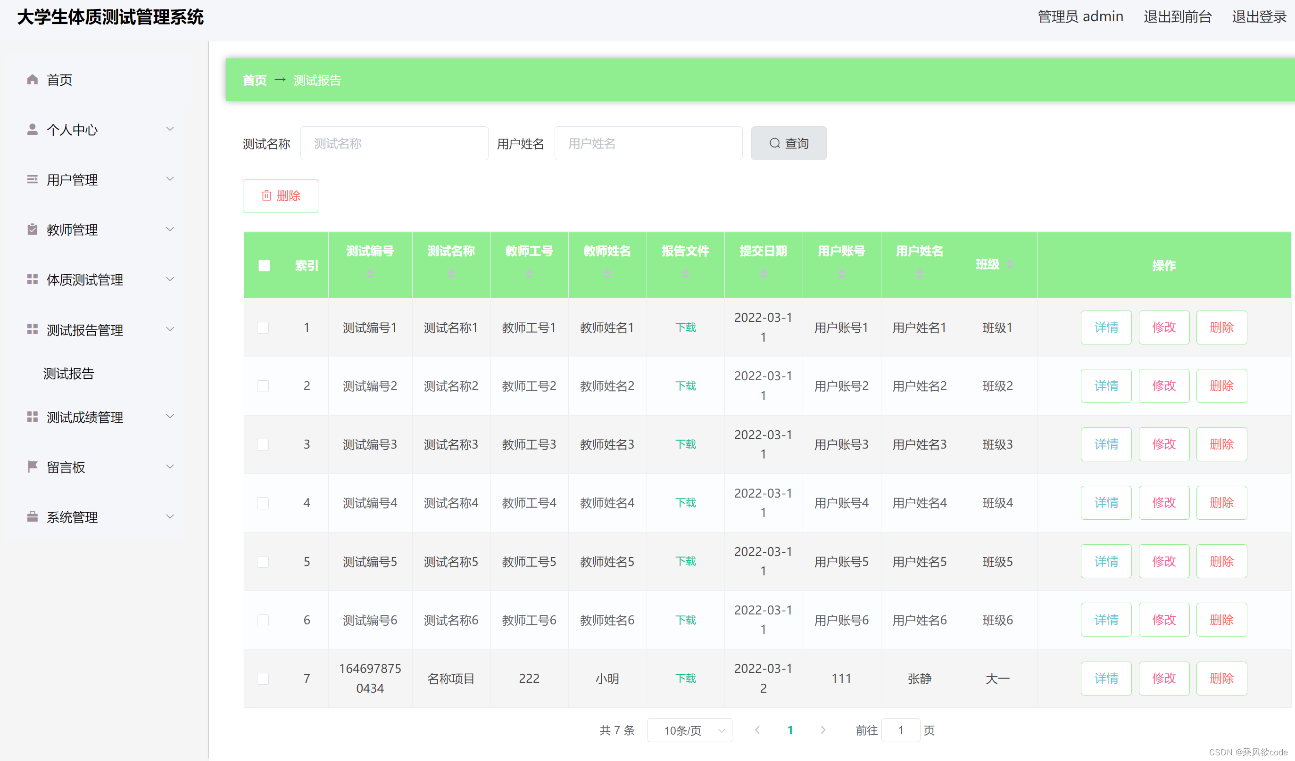Click the 查询 search button
1295x761 pixels.
(789, 143)
